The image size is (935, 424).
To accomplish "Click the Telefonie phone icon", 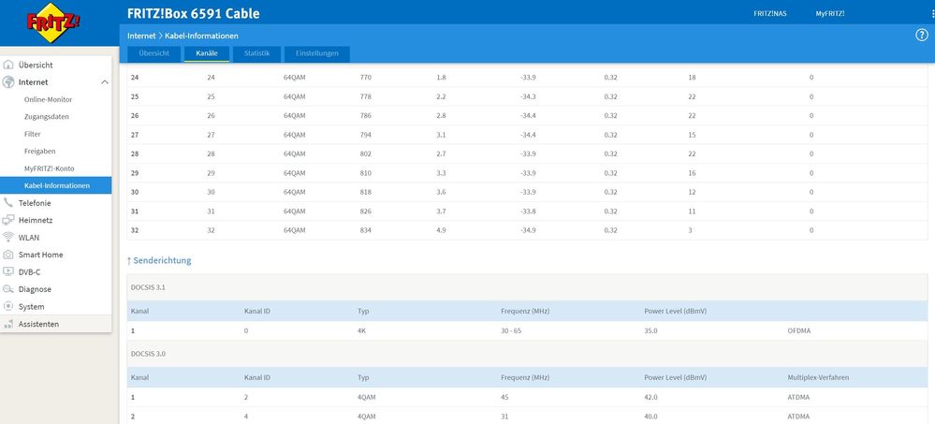I will 8,203.
